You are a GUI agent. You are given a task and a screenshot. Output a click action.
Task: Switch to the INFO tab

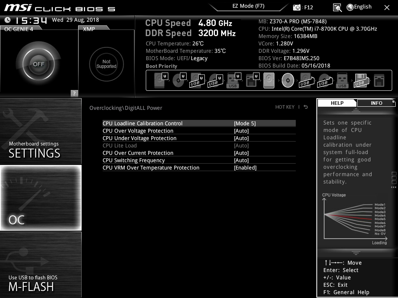point(376,103)
